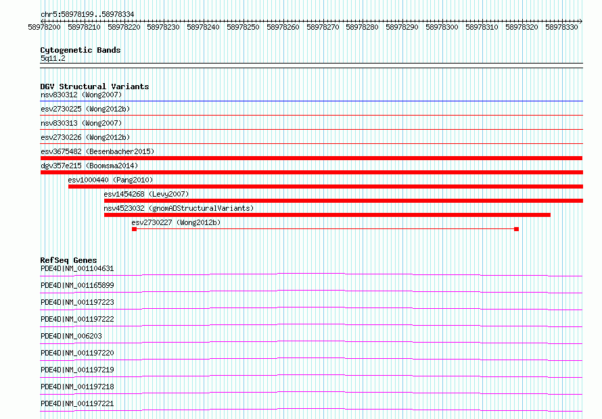Click ruler position 58978300
The height and width of the screenshot is (419, 602).
[442, 27]
